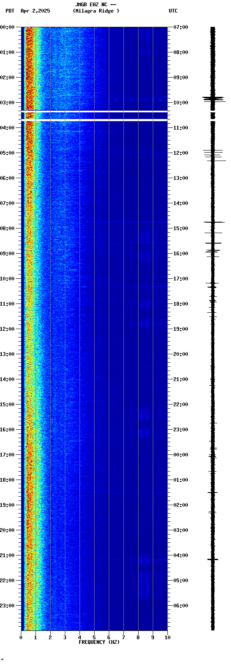Click the 23:00 PDT time label
The height and width of the screenshot is (664, 231).
pos(8,606)
